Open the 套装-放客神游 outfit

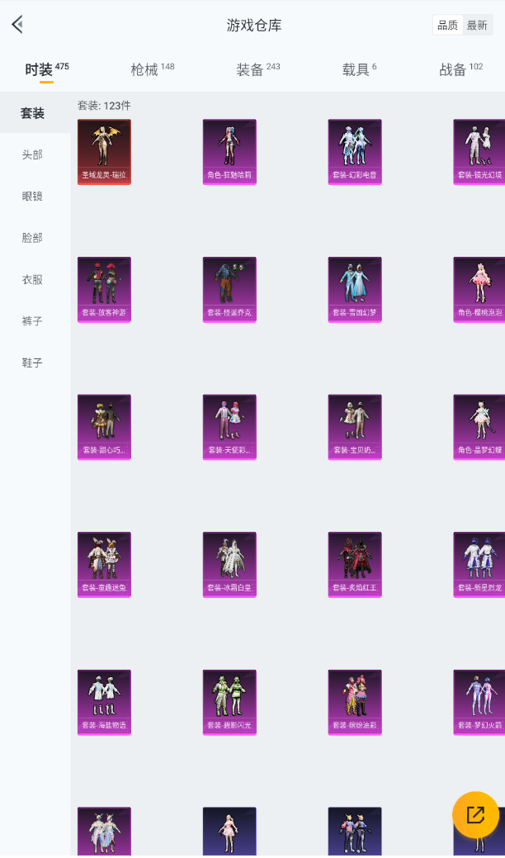click(x=105, y=290)
